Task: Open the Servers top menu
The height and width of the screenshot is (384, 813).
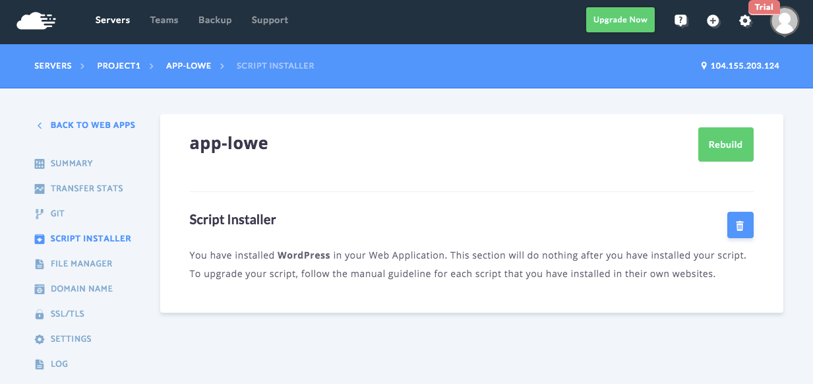Action: pos(113,20)
